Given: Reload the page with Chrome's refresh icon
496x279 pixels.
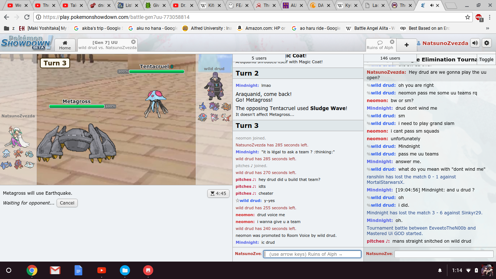Looking at the screenshot, I should click(27, 17).
